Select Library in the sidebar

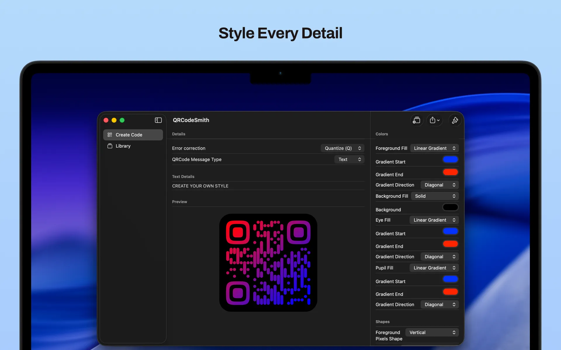click(x=123, y=146)
